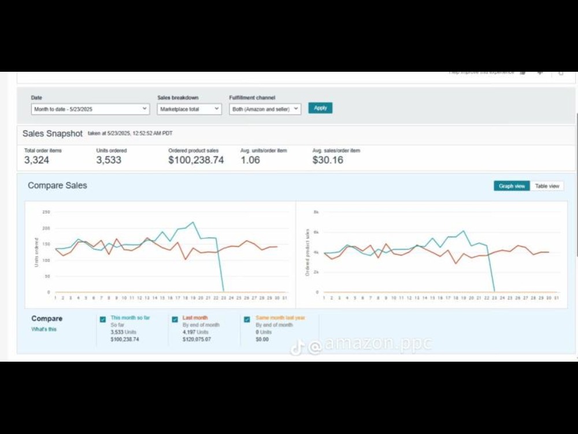Image resolution: width=578 pixels, height=434 pixels.
Task: Switch to Table view
Action: click(x=547, y=186)
